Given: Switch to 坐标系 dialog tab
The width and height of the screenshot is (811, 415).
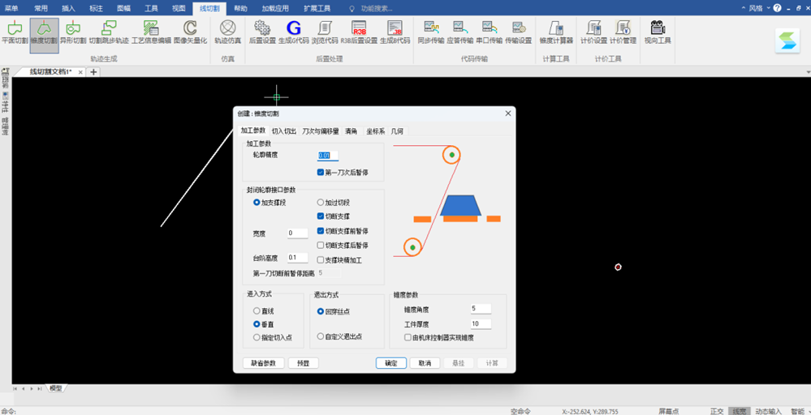Looking at the screenshot, I should click(x=376, y=131).
